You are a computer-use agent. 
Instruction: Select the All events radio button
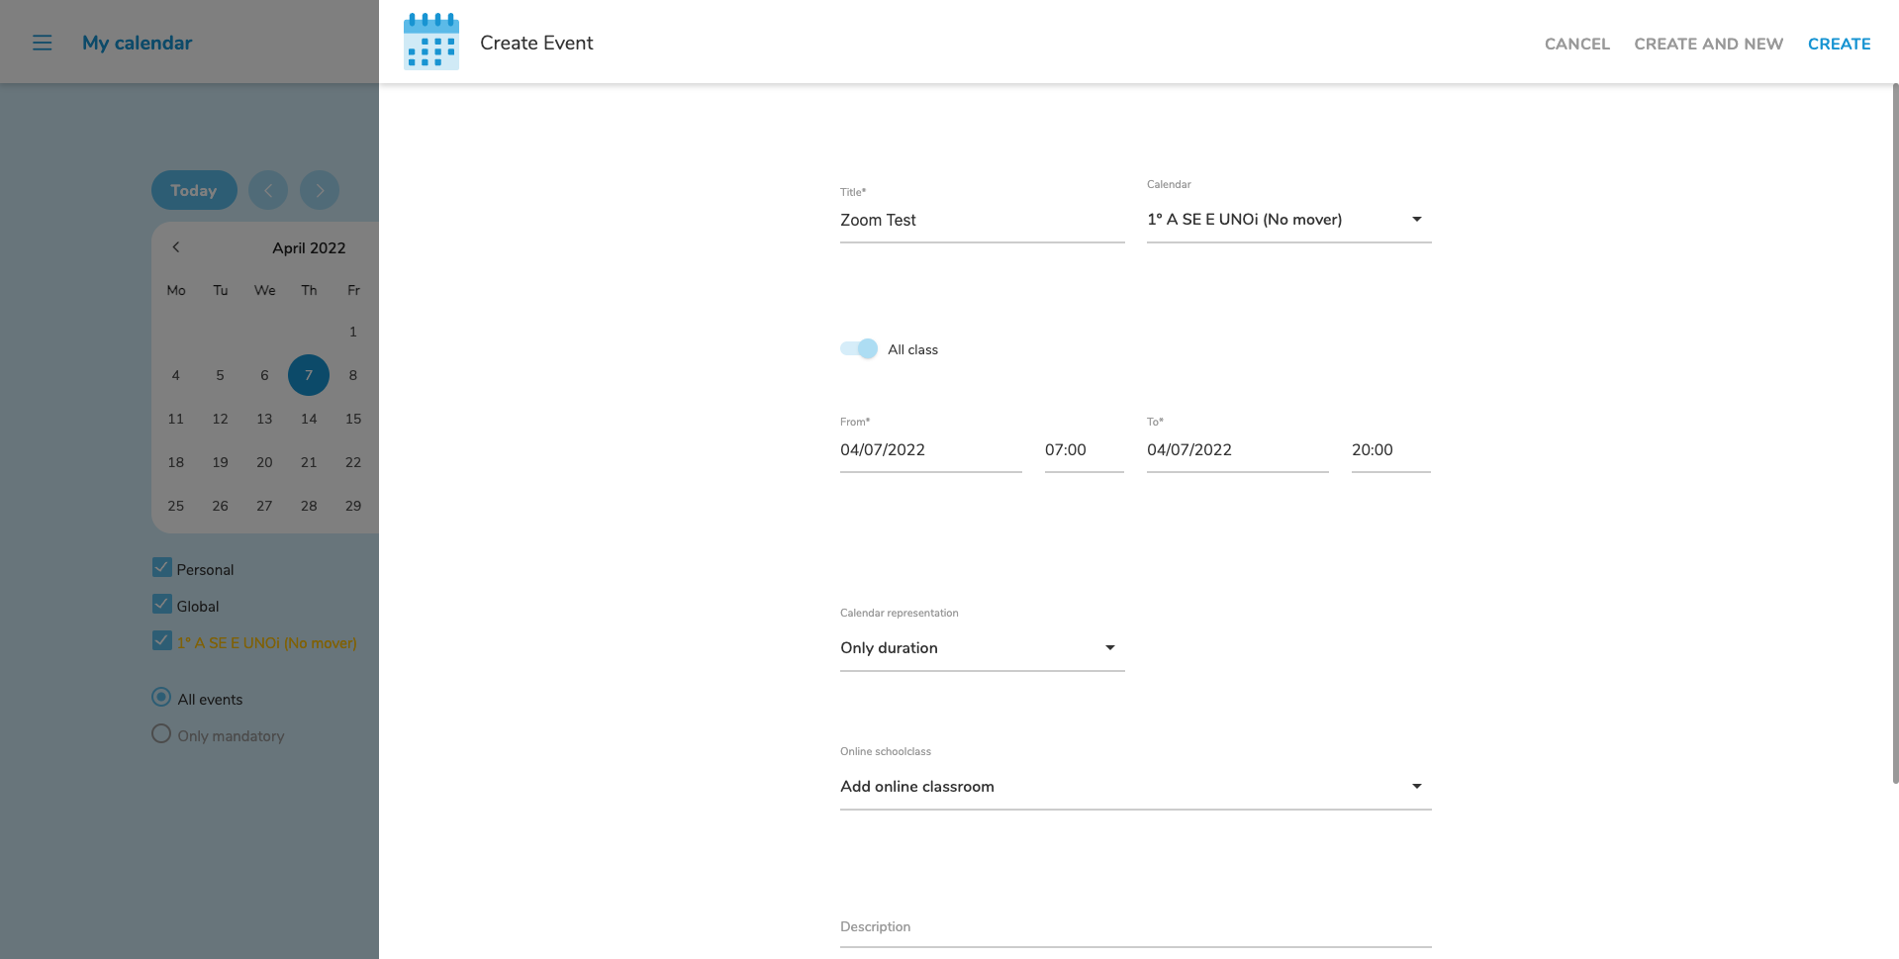coord(161,698)
